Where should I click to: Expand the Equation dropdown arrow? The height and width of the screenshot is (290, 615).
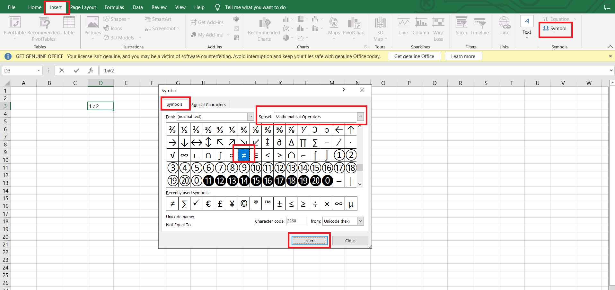(x=575, y=19)
